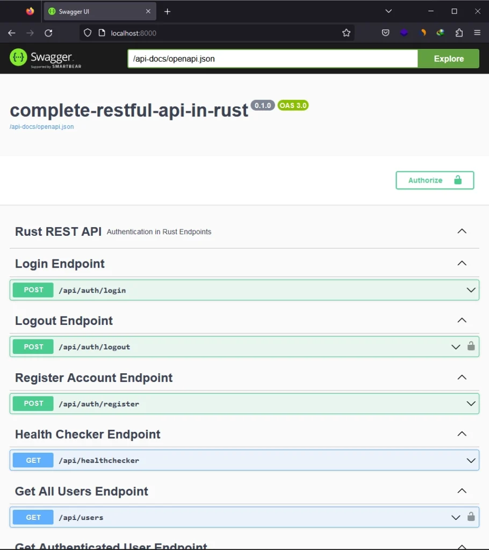This screenshot has height=550, width=489.
Task: Click the orange extension icon in the toolbar
Action: 422,32
